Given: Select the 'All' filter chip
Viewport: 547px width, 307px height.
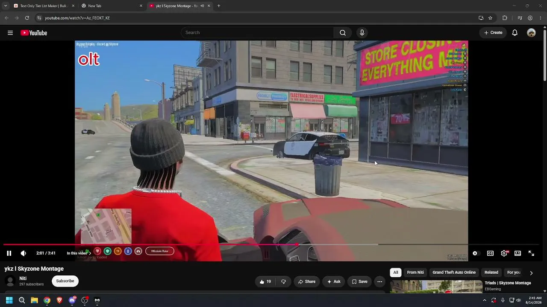Looking at the screenshot, I should pyautogui.click(x=396, y=272).
